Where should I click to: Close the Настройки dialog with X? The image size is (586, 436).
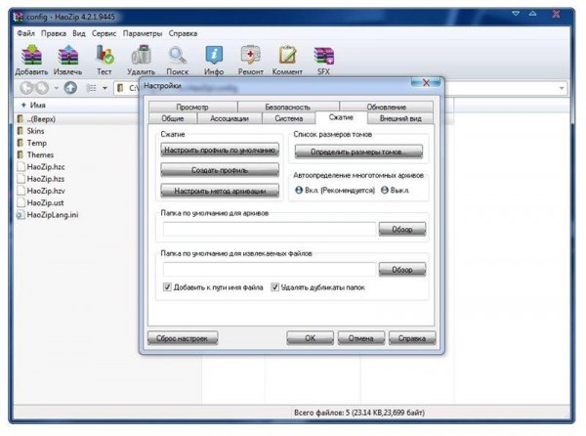[x=426, y=83]
